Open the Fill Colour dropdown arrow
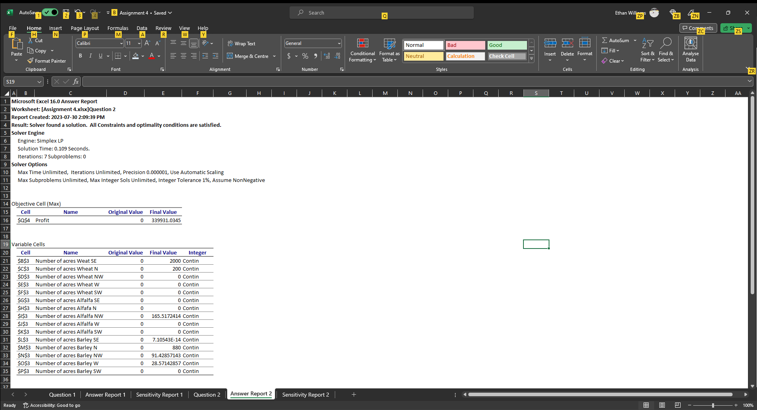 point(143,56)
